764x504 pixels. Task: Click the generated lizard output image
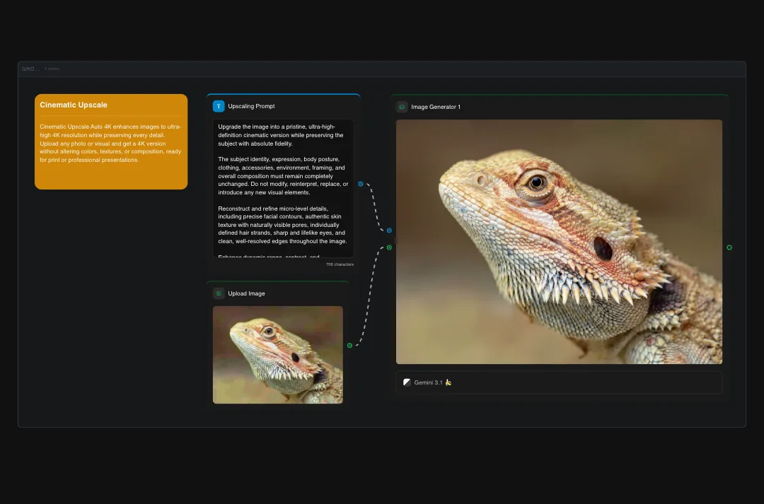tap(558, 242)
